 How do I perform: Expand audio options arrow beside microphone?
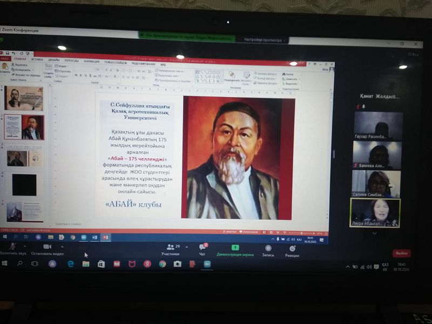pos(24,246)
